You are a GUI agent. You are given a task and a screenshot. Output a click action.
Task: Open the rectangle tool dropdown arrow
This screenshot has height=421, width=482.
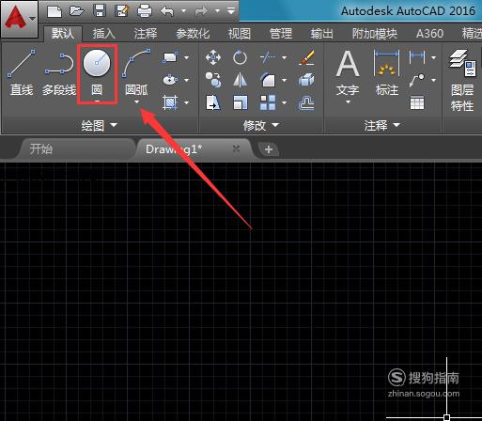point(187,57)
